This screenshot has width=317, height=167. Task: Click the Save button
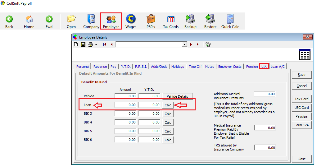coord(301,75)
